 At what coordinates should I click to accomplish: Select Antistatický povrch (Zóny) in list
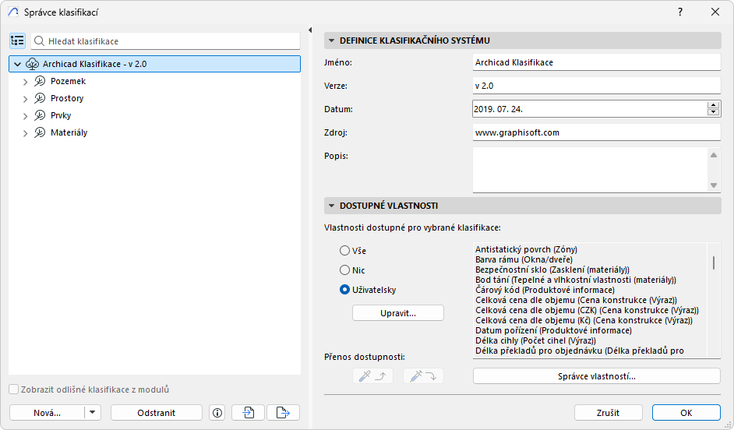(526, 249)
